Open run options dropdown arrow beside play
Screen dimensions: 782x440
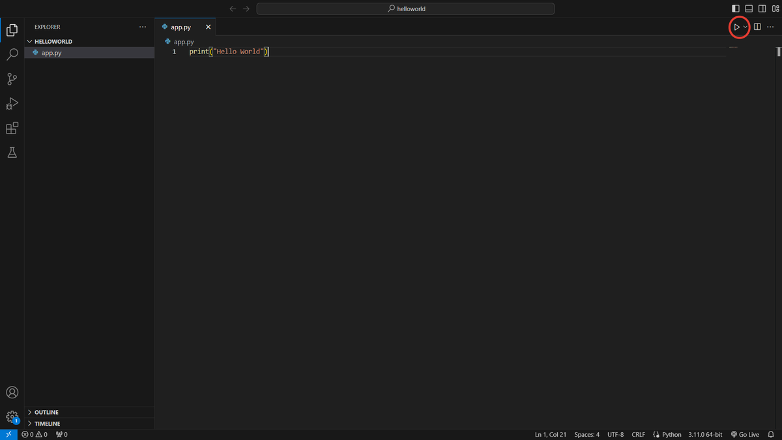click(745, 27)
